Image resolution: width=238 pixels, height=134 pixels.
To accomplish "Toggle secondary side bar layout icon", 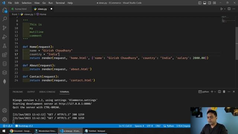I will (x=209, y=3).
